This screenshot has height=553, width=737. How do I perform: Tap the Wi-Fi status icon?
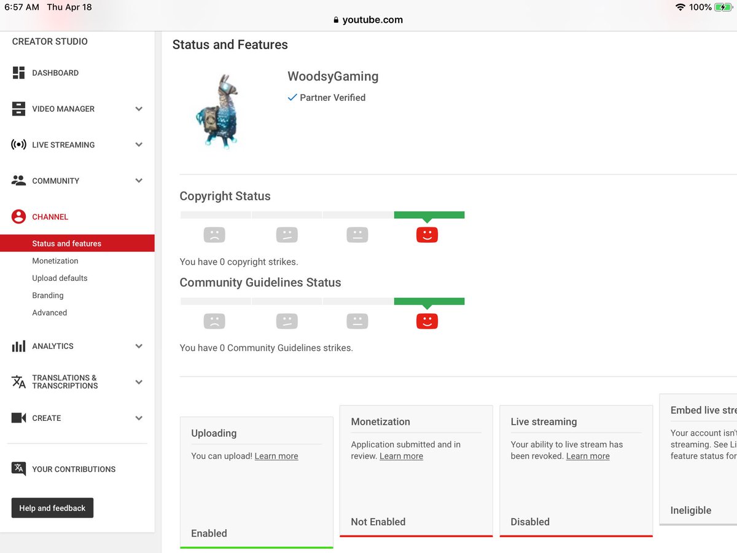coord(680,7)
